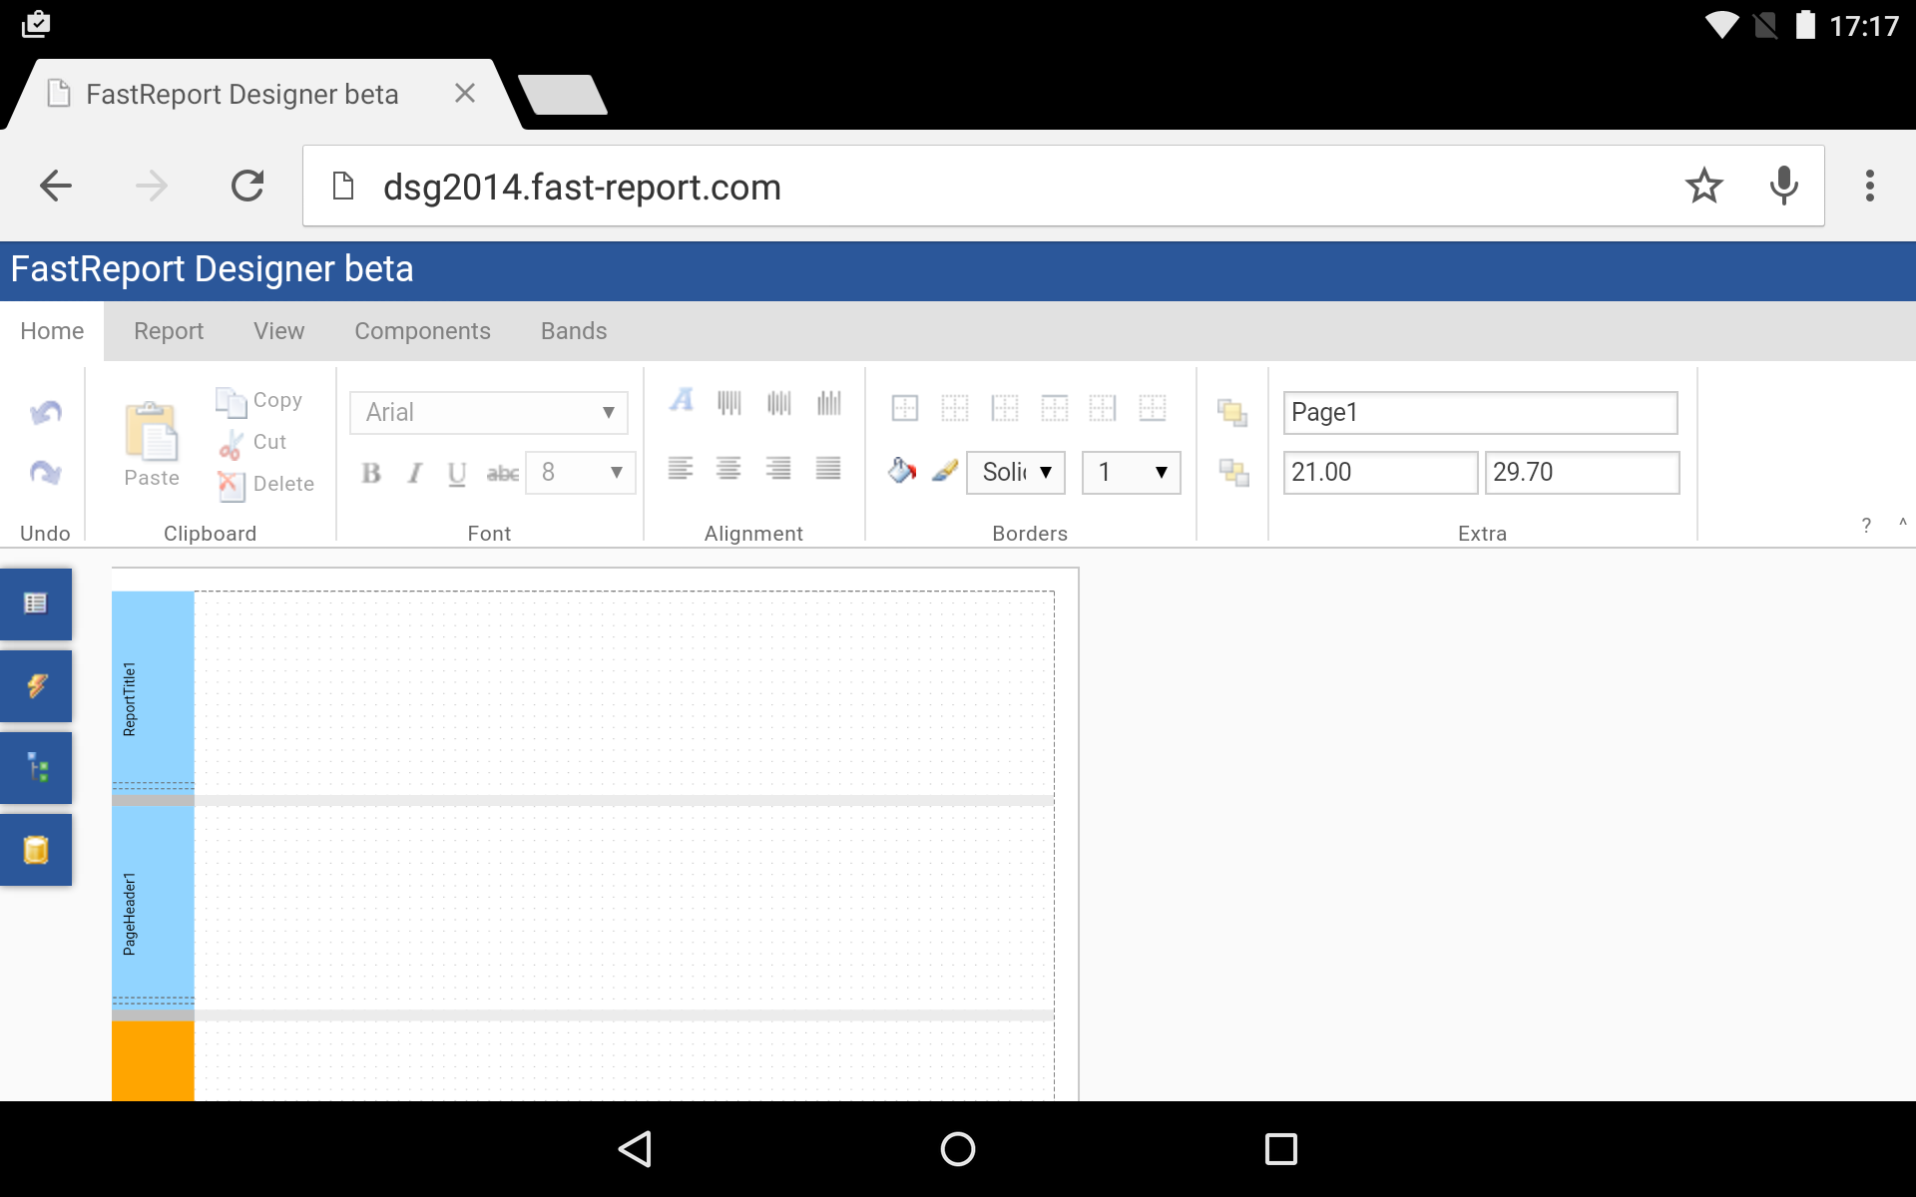Open the events lightning sidebar icon
1916x1197 pixels.
coord(36,686)
